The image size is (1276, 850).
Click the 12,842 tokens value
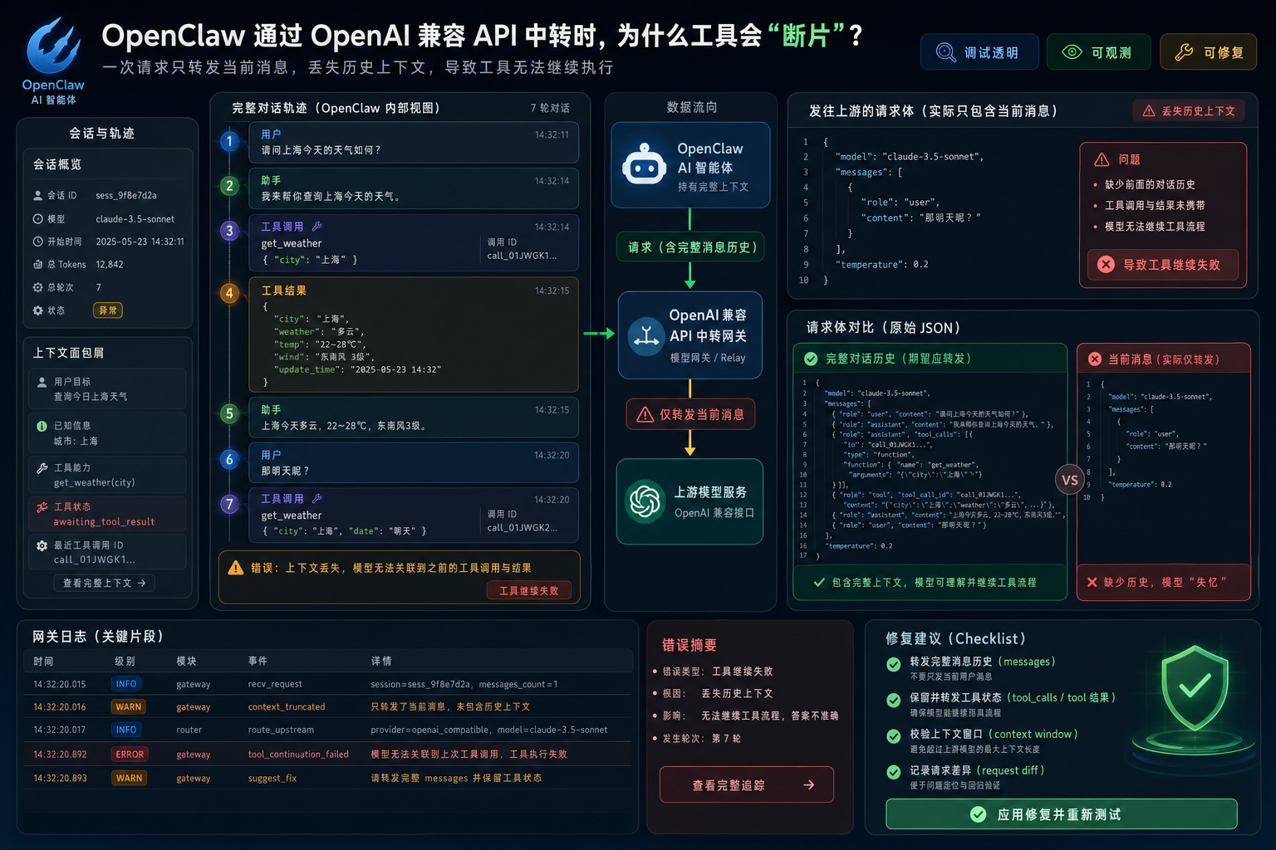click(110, 265)
